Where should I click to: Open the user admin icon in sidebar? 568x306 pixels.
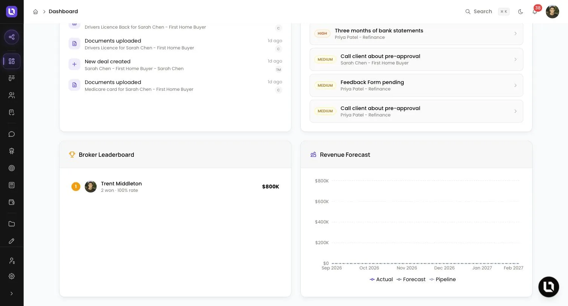(12, 261)
